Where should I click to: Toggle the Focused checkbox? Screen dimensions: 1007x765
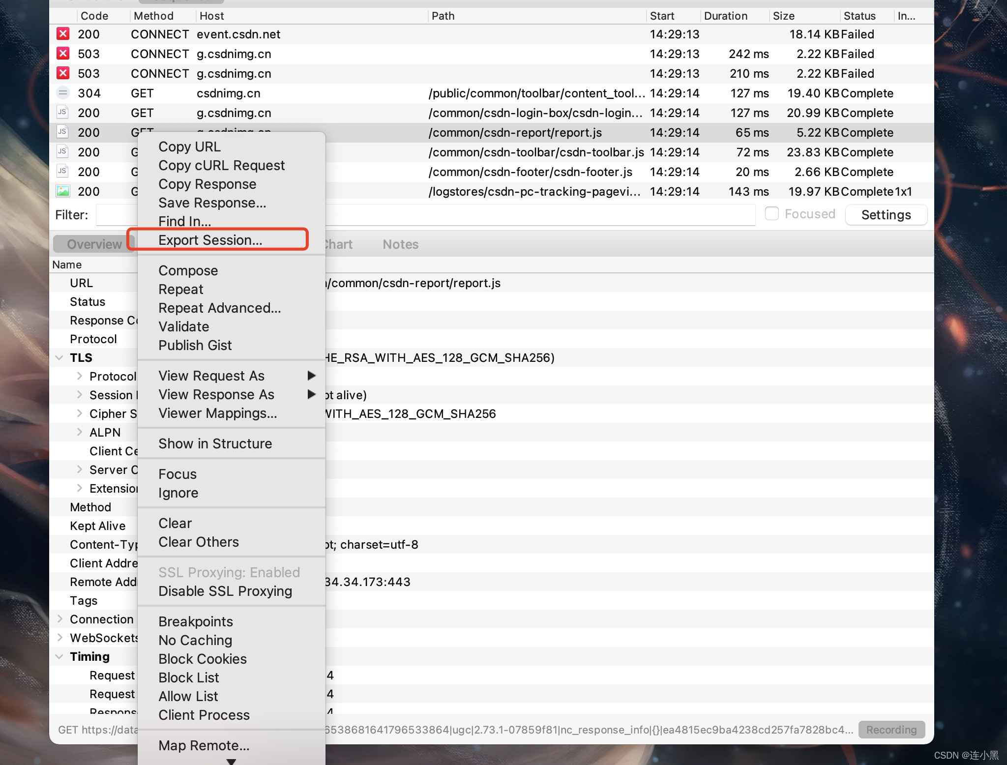pyautogui.click(x=772, y=214)
